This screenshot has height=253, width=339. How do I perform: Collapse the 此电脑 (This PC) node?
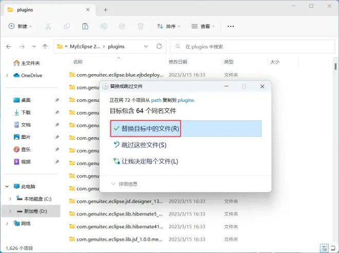coord(7,186)
